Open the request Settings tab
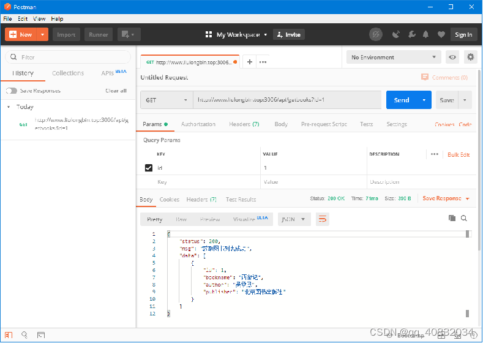 (397, 124)
